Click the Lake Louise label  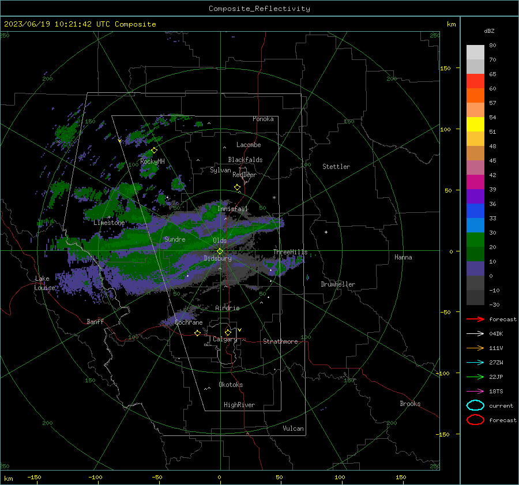click(46, 283)
